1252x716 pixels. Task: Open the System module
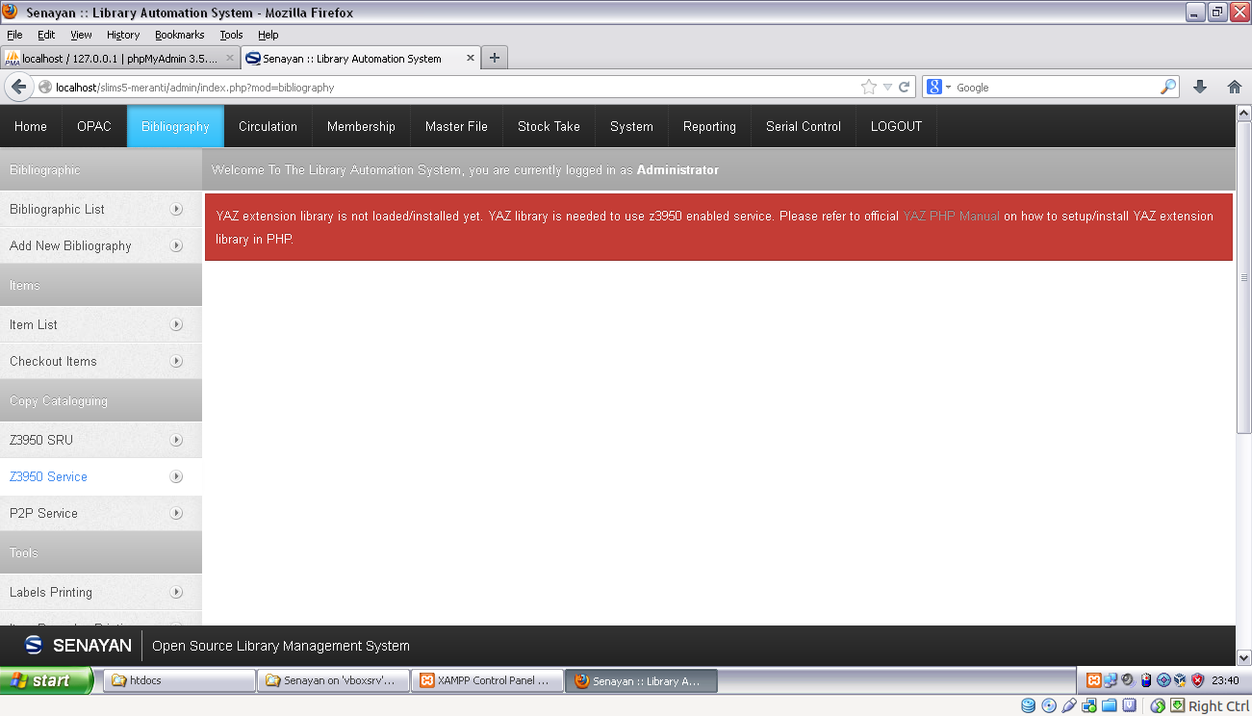coord(631,126)
